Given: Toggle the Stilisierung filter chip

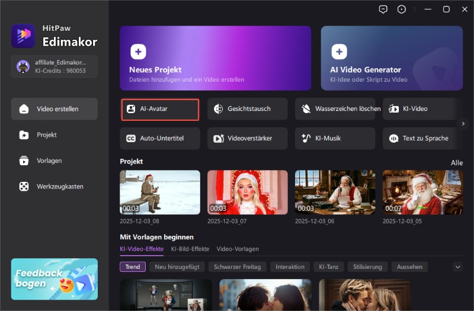Looking at the screenshot, I should pos(367,267).
